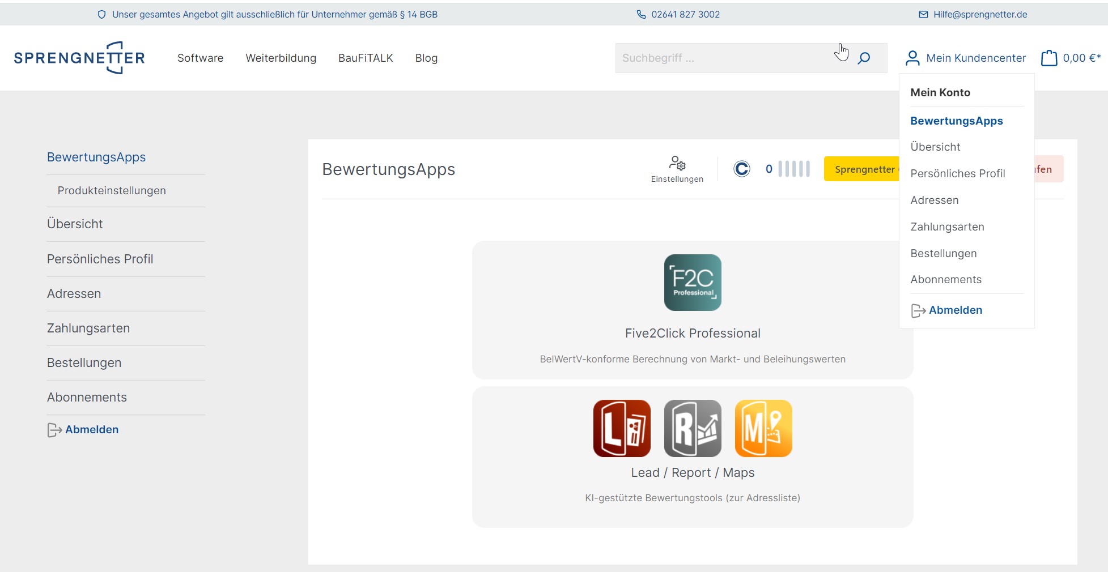The width and height of the screenshot is (1108, 572).
Task: Click Abmelden text in account dropdown
Action: pos(956,310)
